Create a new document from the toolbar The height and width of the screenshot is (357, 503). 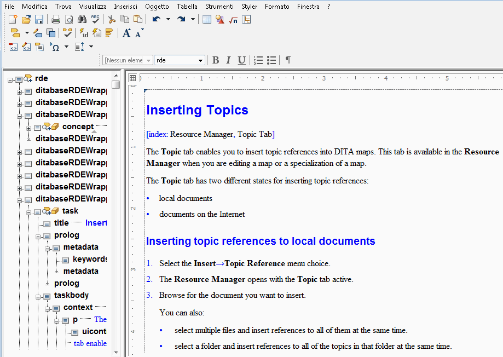click(x=13, y=20)
